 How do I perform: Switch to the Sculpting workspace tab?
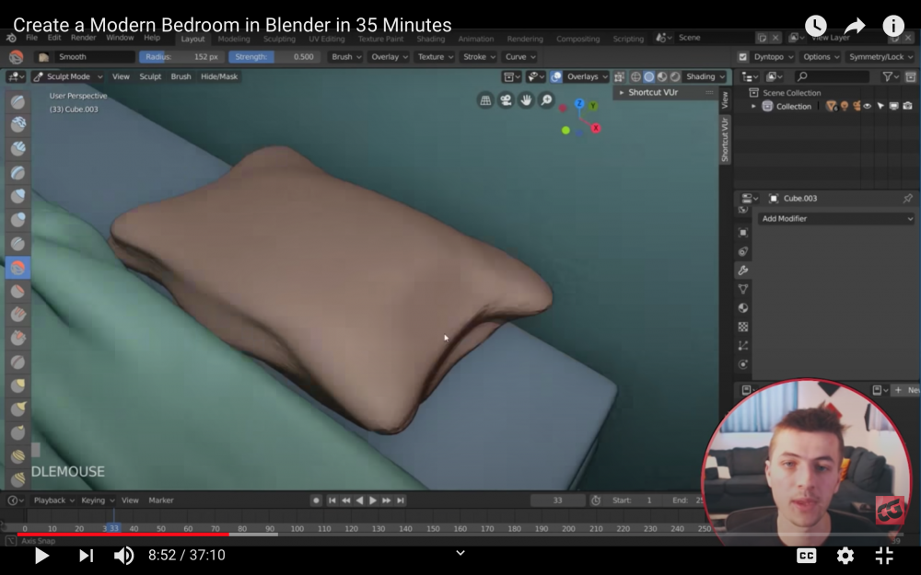[279, 39]
